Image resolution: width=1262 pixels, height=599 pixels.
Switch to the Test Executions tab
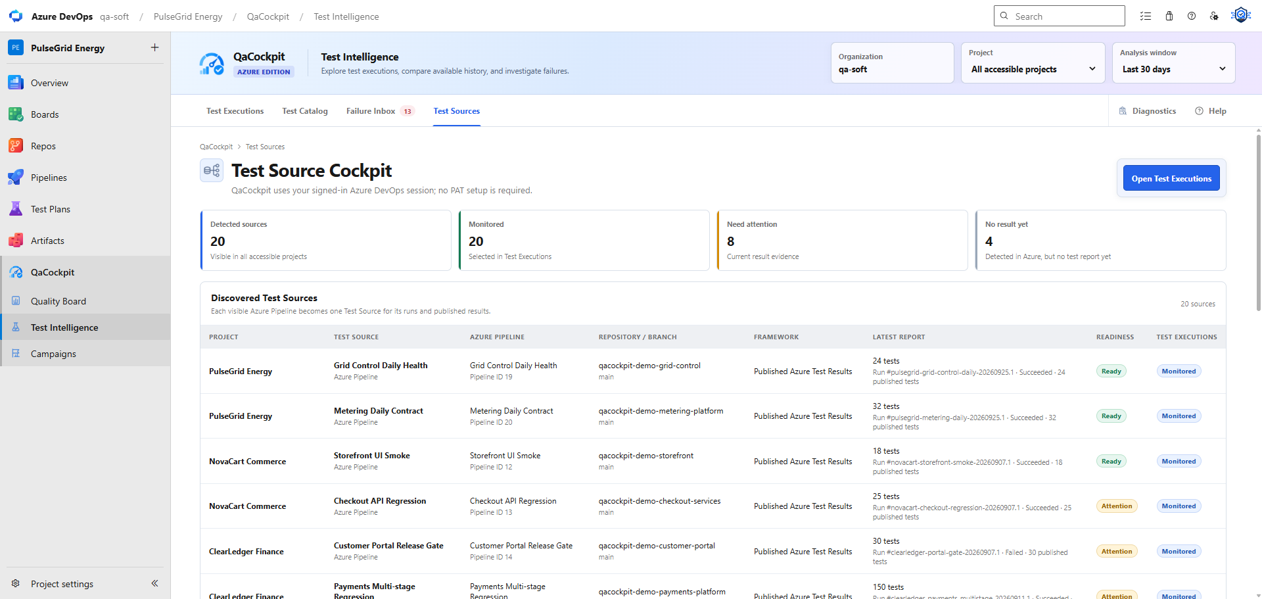[x=235, y=111]
